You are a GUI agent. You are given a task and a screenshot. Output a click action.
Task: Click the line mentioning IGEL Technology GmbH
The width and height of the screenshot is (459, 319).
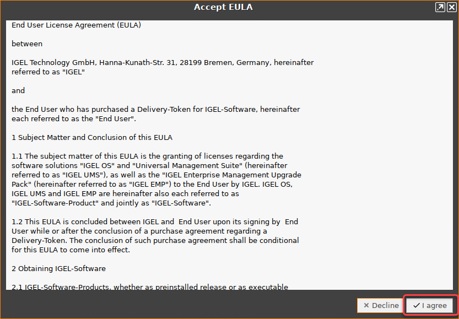163,62
